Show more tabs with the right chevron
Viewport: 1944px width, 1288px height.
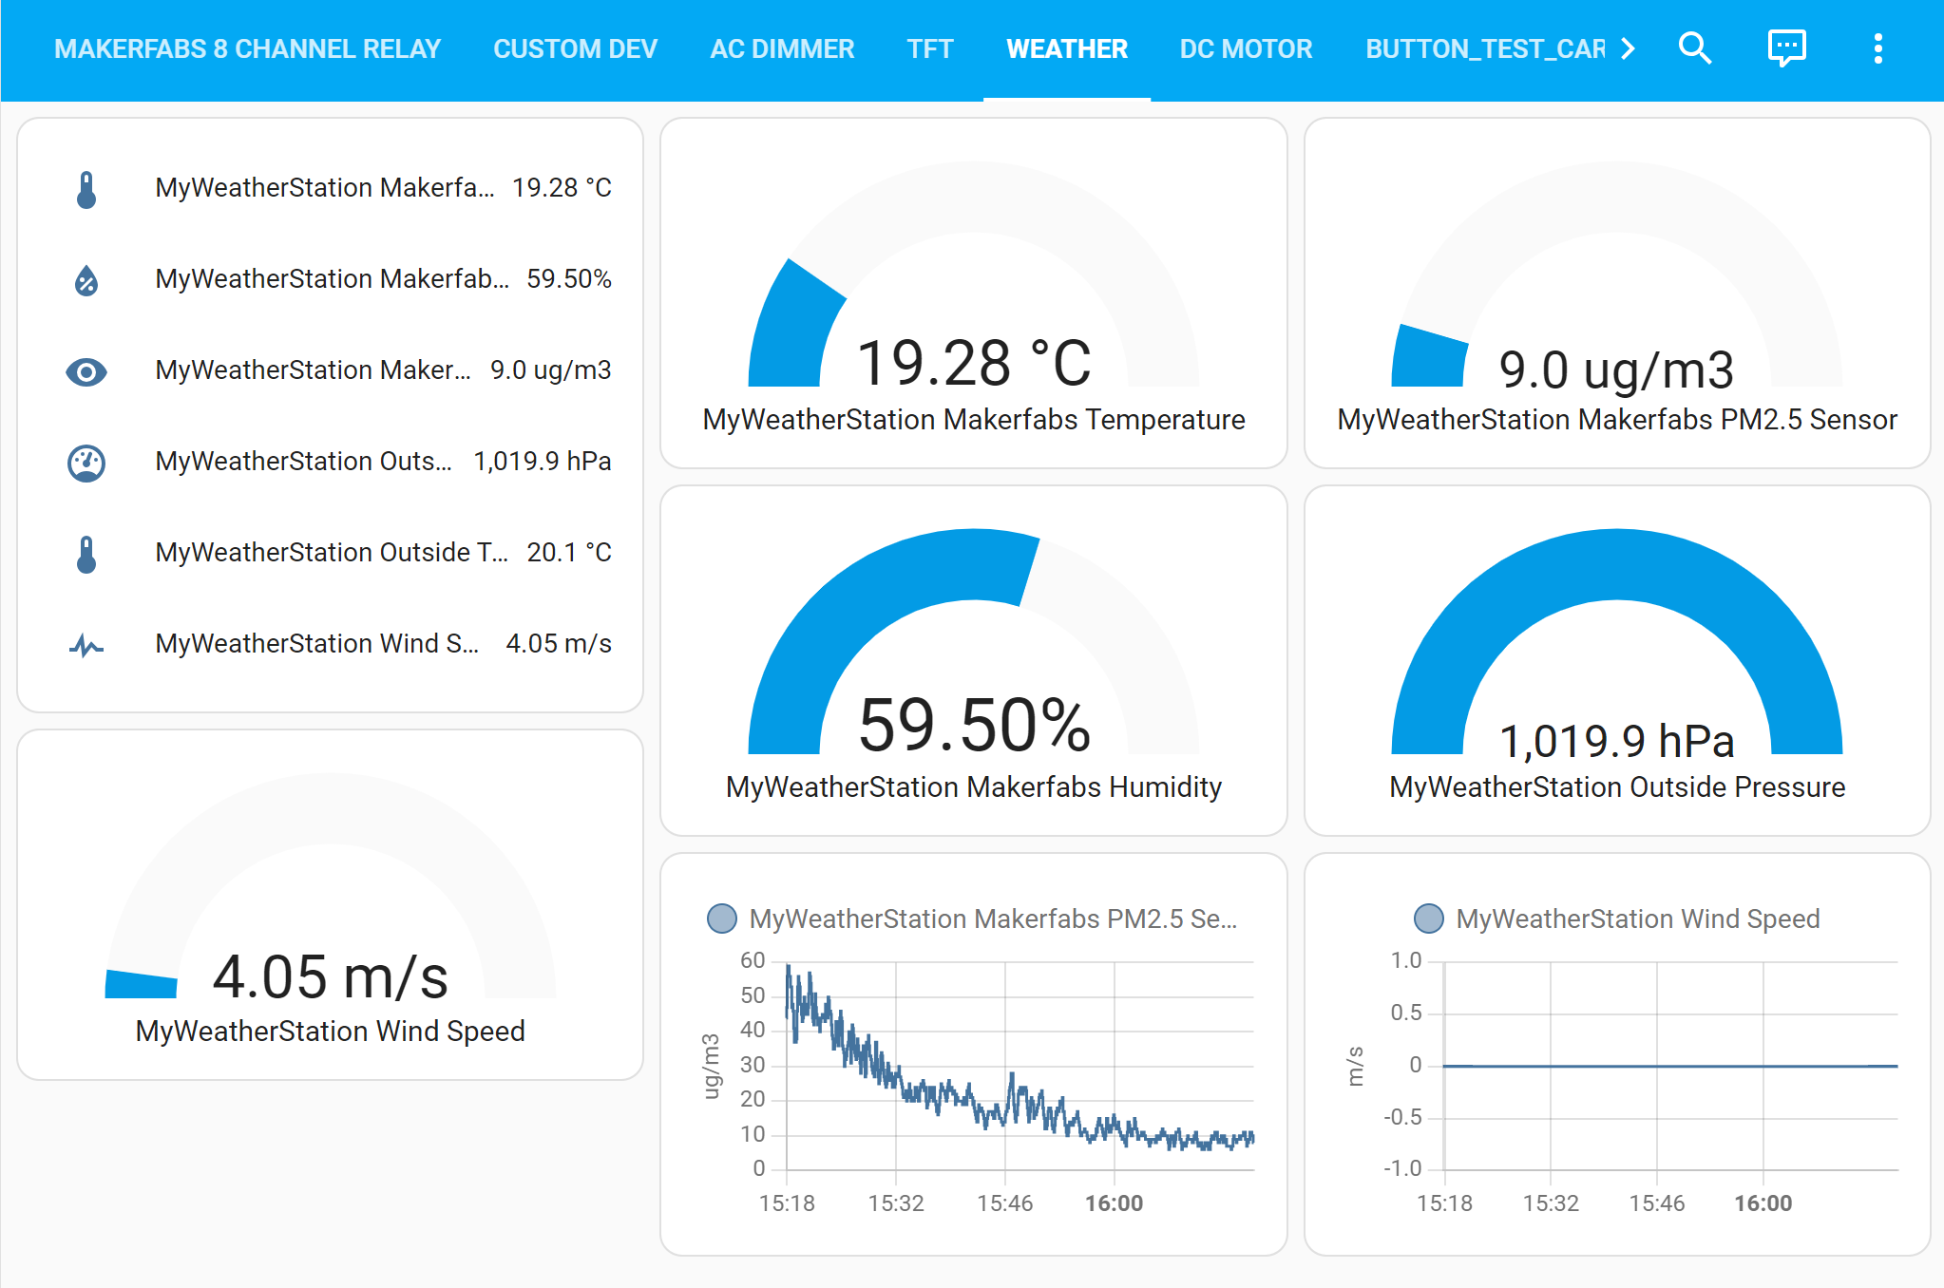click(x=1628, y=48)
